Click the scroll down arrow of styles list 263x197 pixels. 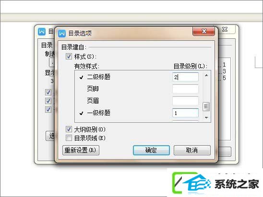(206, 117)
